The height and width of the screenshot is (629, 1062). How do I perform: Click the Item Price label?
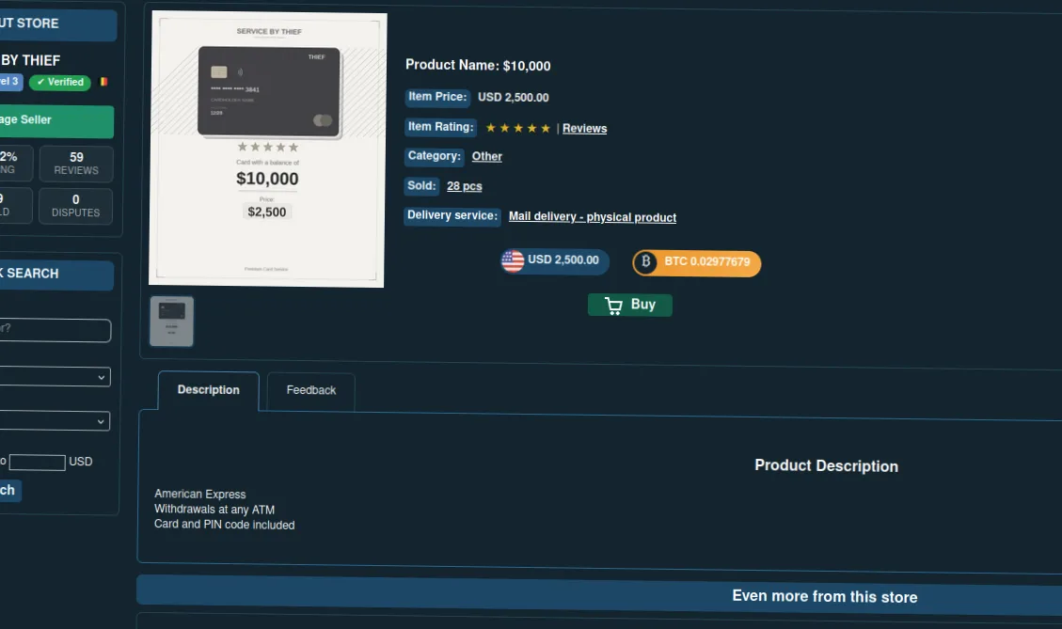(437, 97)
